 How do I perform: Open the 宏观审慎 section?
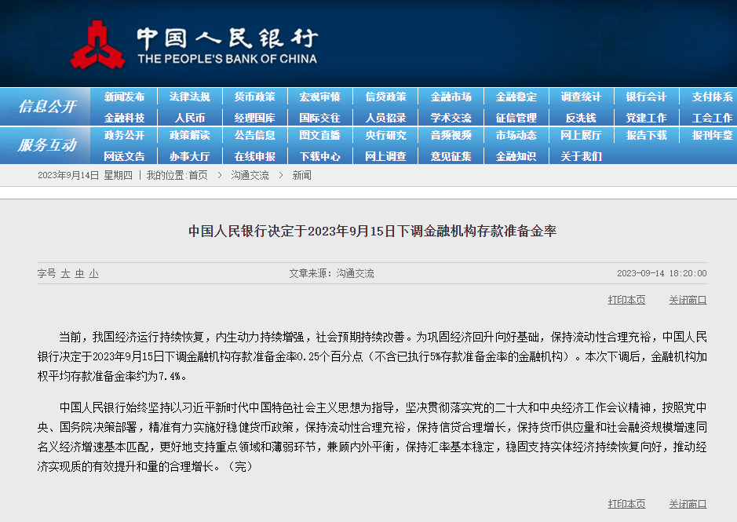point(319,97)
